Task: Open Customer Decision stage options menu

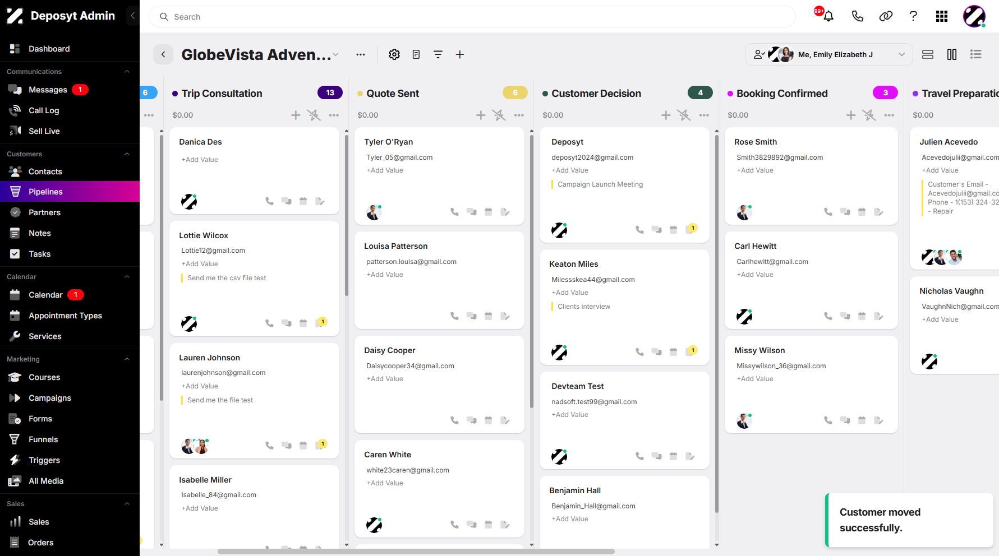Action: [x=704, y=115]
